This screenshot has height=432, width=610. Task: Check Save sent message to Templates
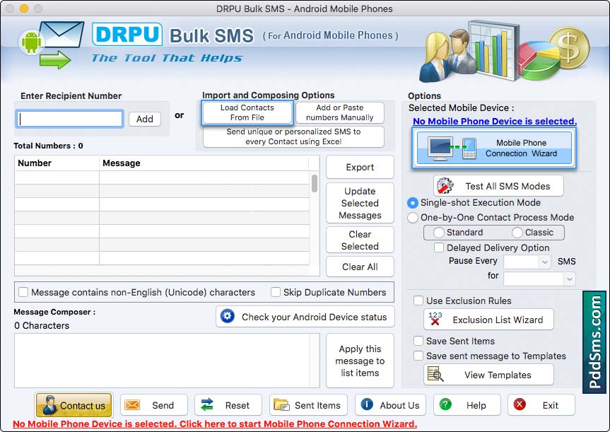tap(418, 356)
